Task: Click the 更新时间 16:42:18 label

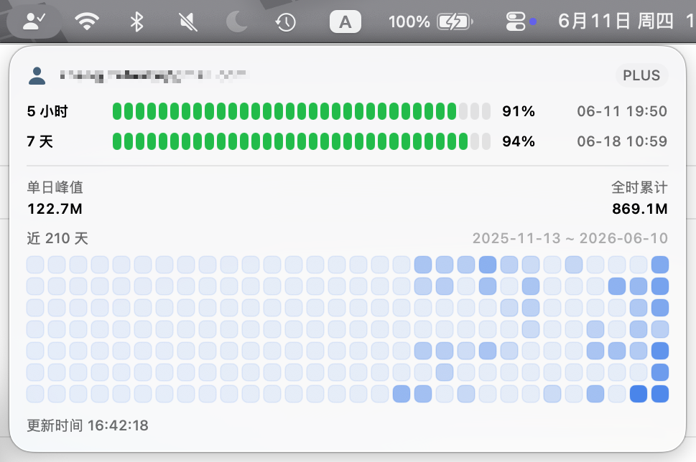Action: (x=88, y=425)
